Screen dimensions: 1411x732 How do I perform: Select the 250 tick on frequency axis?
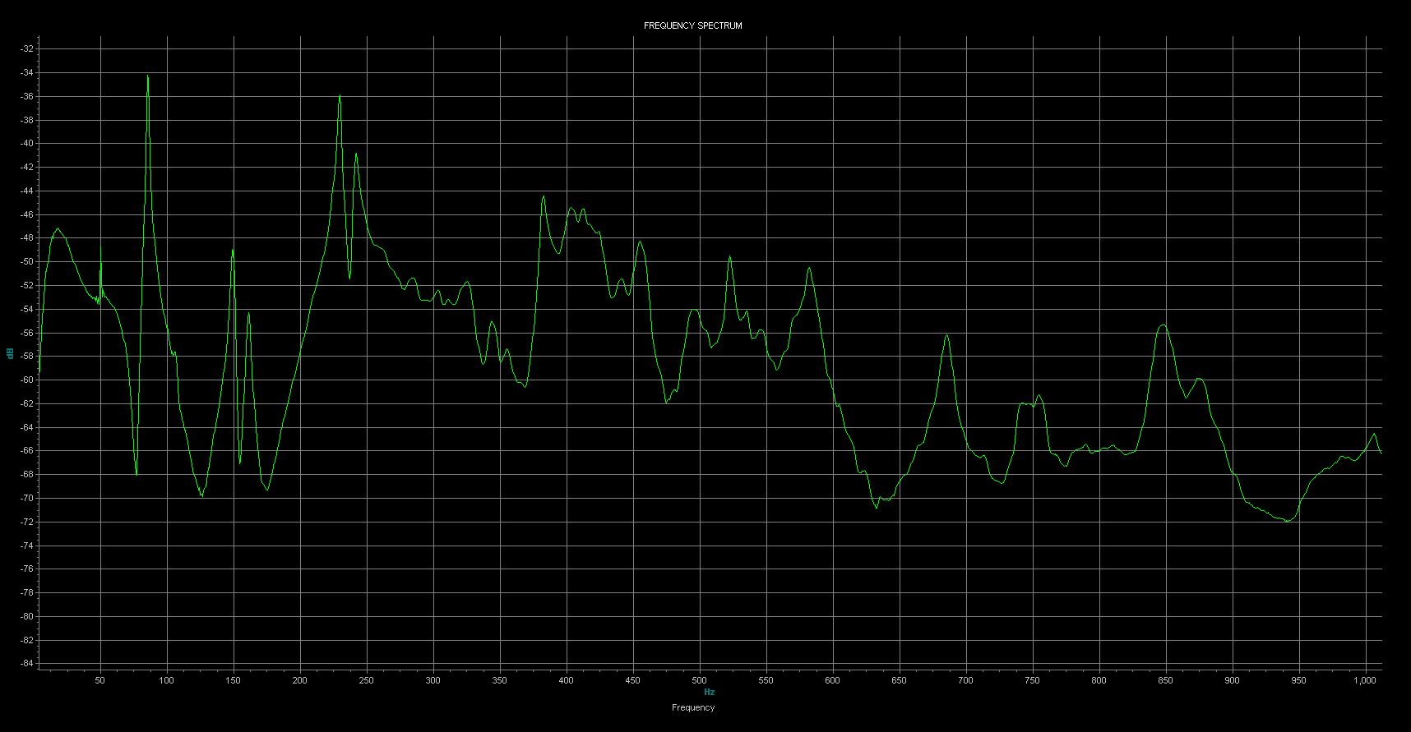coord(367,680)
